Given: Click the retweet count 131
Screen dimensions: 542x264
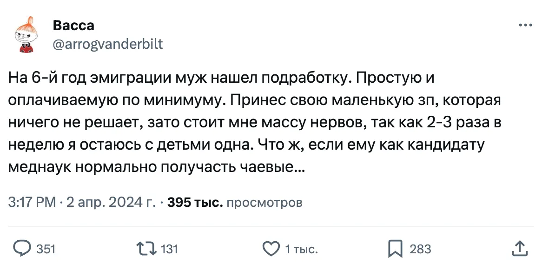Looking at the screenshot, I should pos(169,250).
